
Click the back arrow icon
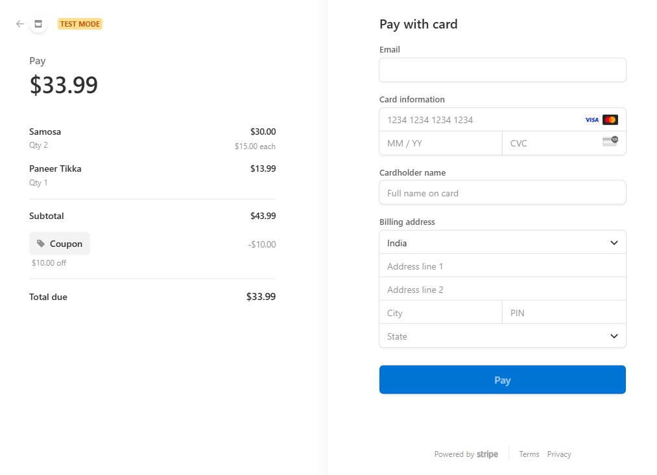19,24
